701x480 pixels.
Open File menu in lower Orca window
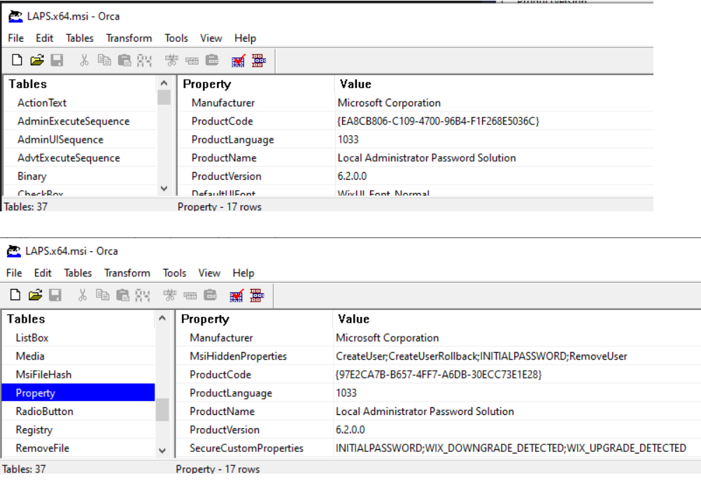[x=14, y=273]
